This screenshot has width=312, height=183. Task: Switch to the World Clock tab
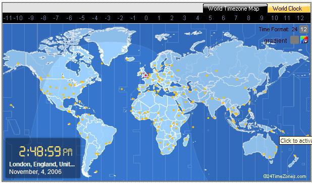tap(287, 9)
